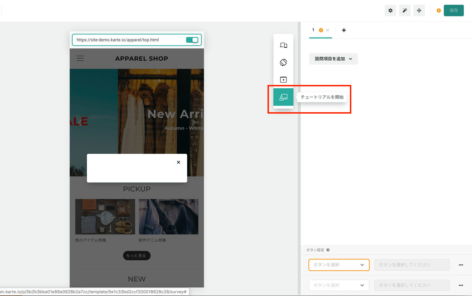The image size is (472, 296).
Task: Close the white popup with X
Action: [178, 162]
